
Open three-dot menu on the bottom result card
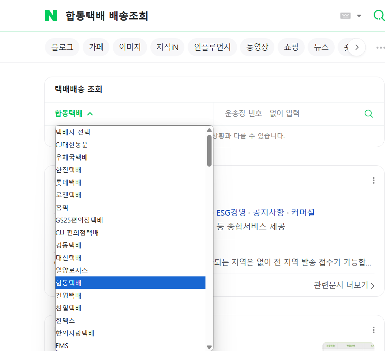tap(374, 330)
